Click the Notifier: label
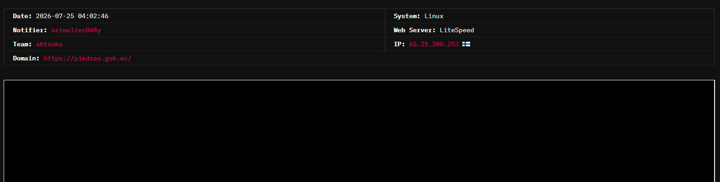Viewport: 720px width, 182px height. 30,30
